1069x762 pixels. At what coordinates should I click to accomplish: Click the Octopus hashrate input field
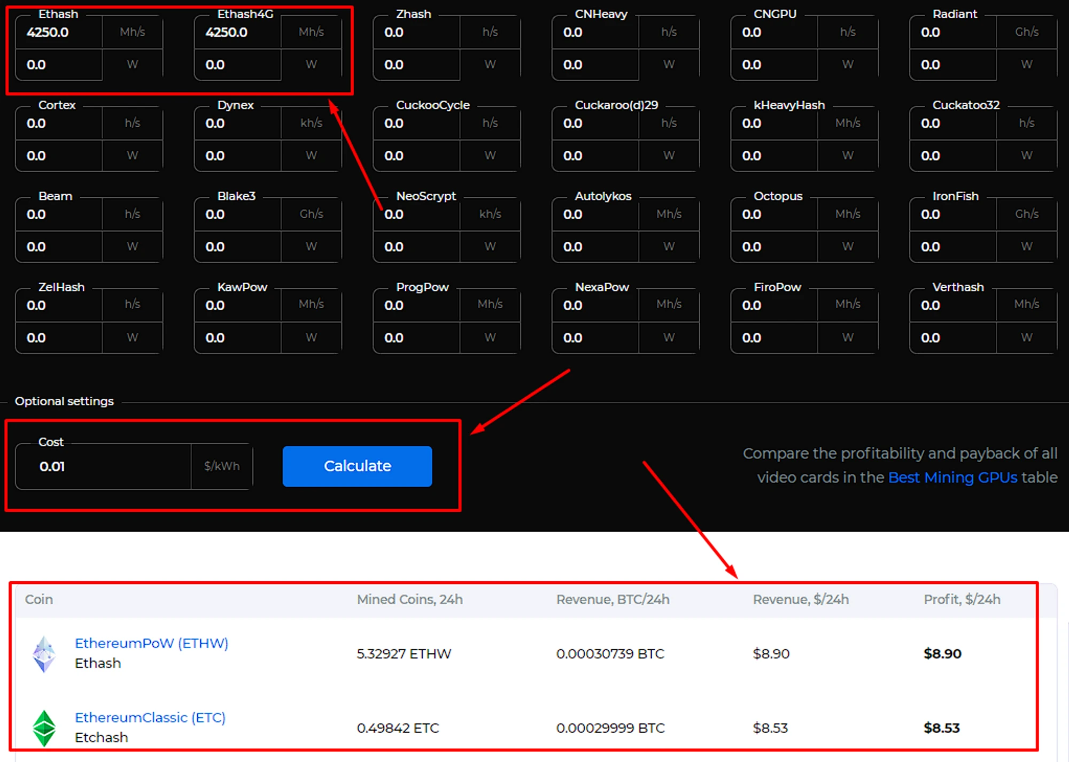(x=774, y=214)
